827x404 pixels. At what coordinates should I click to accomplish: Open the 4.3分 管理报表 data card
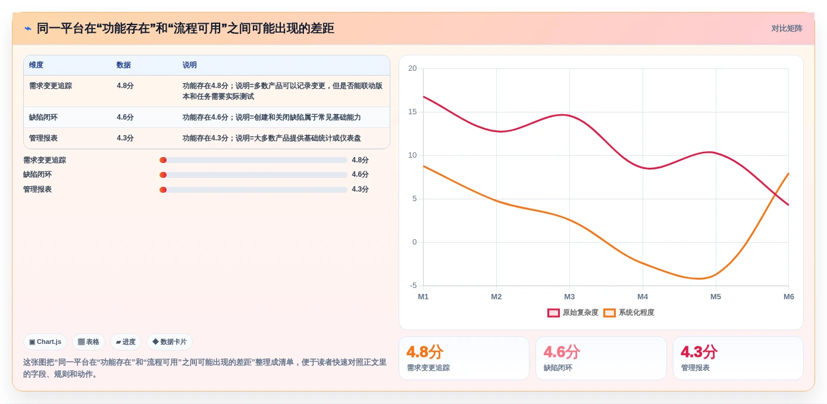[x=738, y=358]
